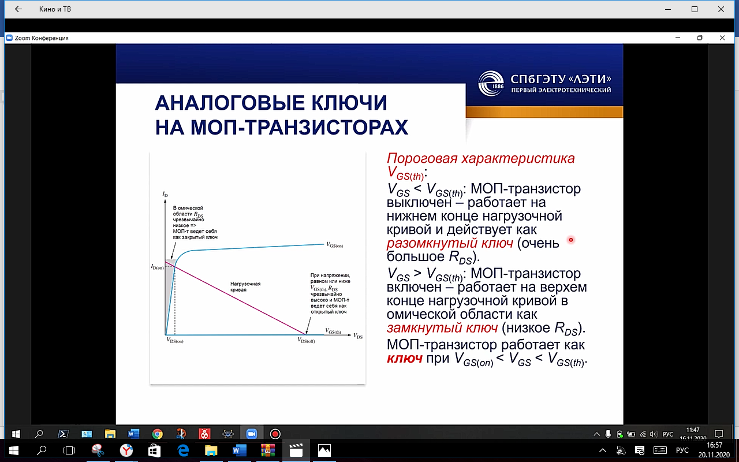Restore the recorded Zoom Конференция window
Viewport: 739px width, 462px height.
tap(700, 38)
